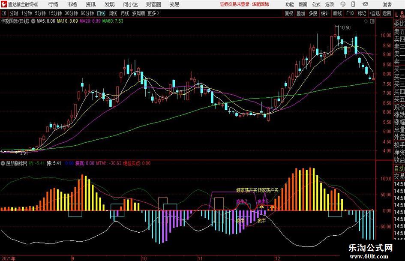Open the F10 company info button
Screen dimensions: 405x261
click(x=350, y=13)
